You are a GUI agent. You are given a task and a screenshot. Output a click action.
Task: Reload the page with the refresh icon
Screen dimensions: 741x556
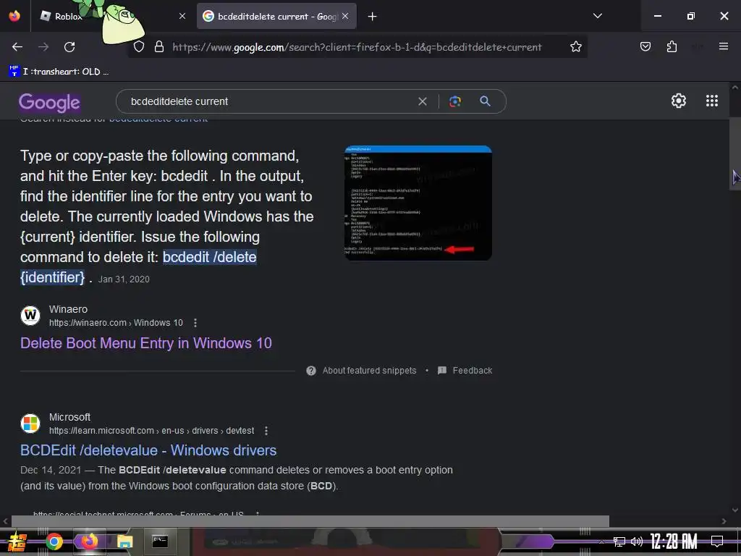[69, 47]
